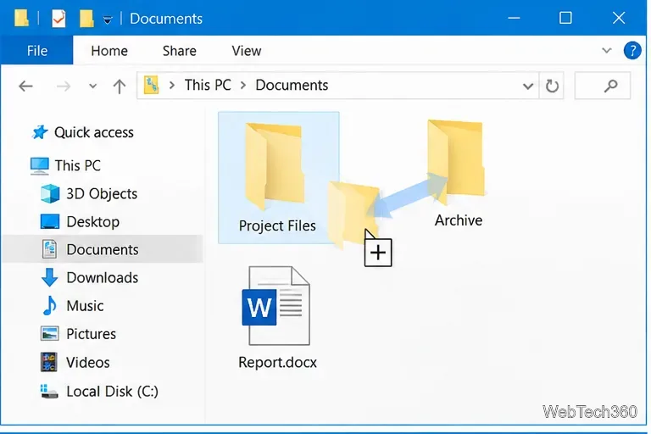This screenshot has height=434, width=651.
Task: Click the address bar folder icon
Action: (151, 85)
